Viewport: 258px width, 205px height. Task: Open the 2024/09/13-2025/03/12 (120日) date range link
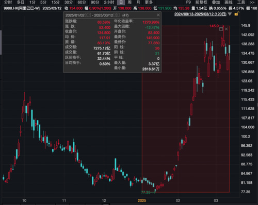tap(200, 14)
